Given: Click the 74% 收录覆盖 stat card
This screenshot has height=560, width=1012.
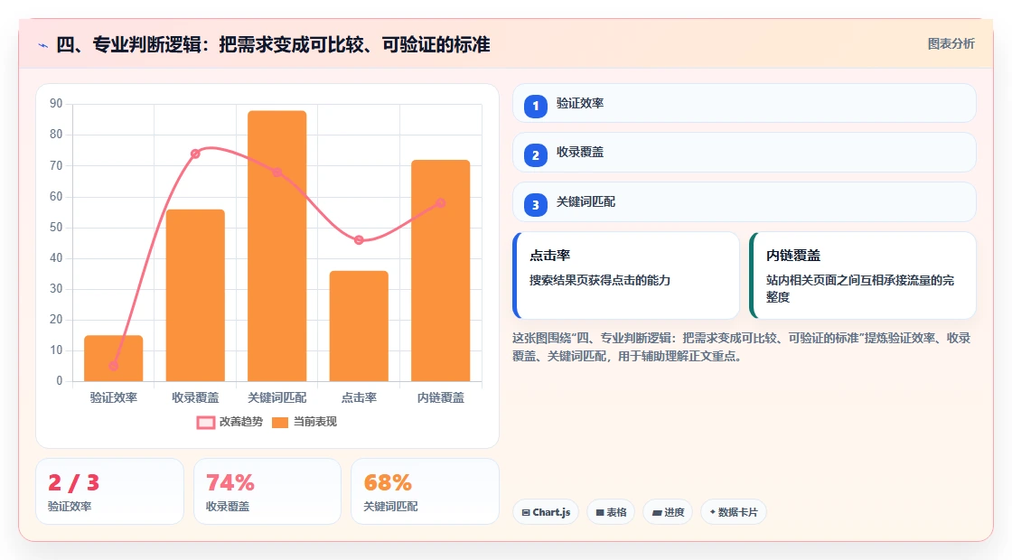Looking at the screenshot, I should (x=267, y=491).
